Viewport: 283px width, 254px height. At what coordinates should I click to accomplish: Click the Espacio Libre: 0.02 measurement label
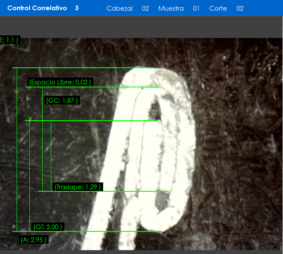point(60,82)
